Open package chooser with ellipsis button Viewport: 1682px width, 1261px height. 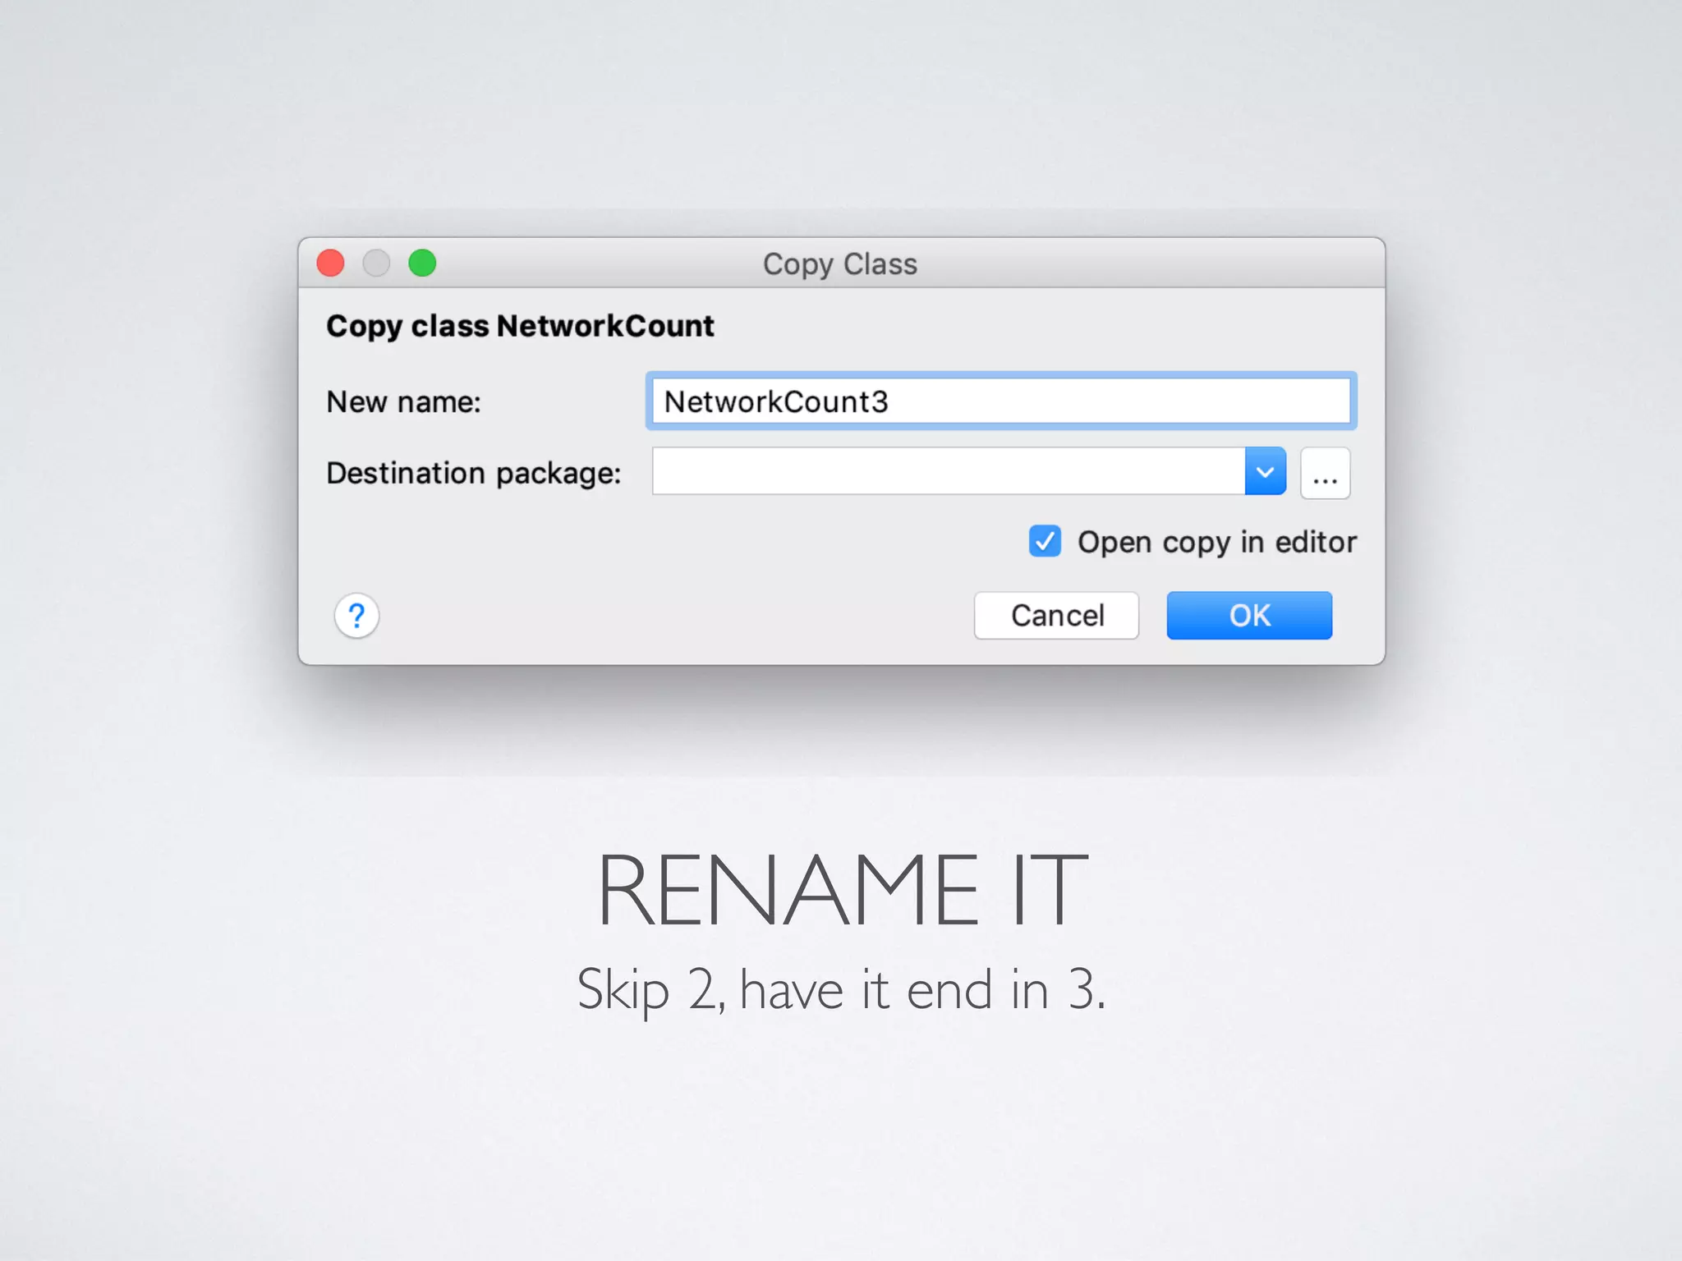[x=1325, y=473]
